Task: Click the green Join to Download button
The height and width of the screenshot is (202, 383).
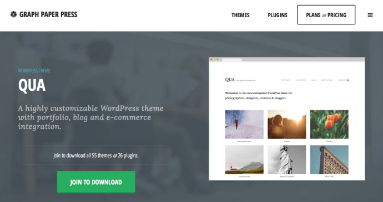Action: pos(96,182)
